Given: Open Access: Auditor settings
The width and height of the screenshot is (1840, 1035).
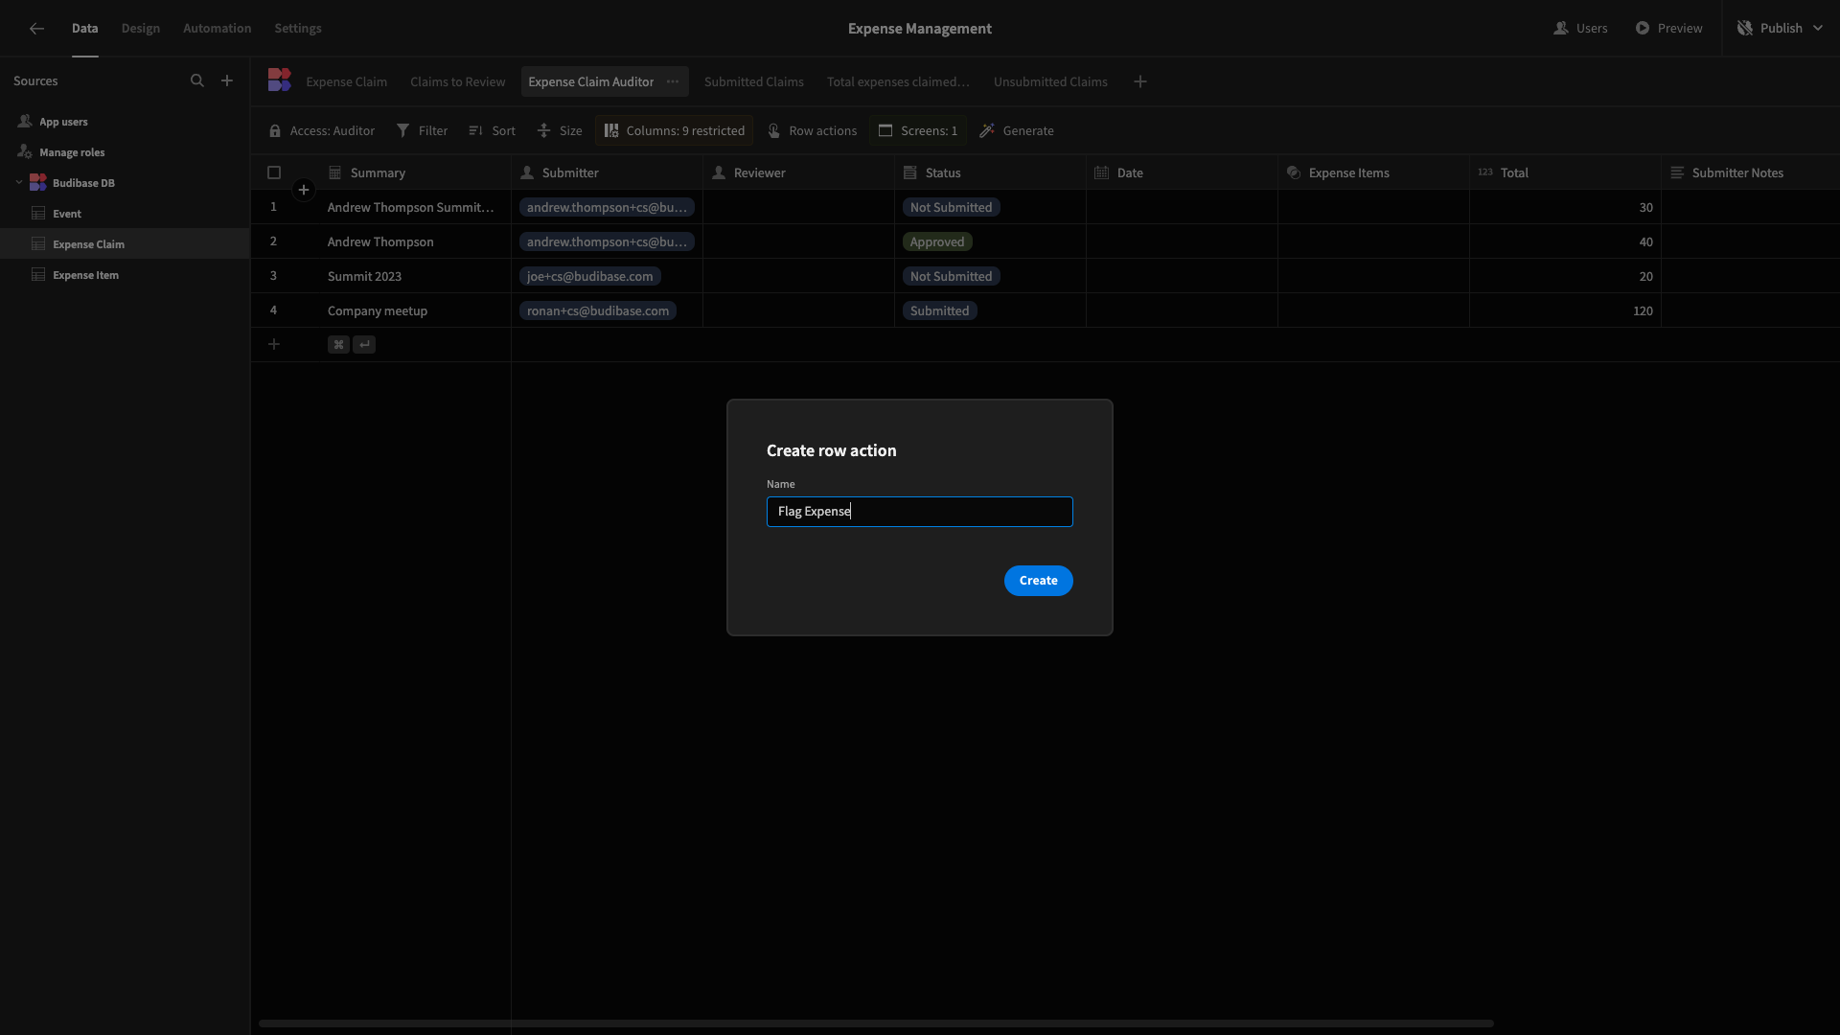Looking at the screenshot, I should pos(322,131).
